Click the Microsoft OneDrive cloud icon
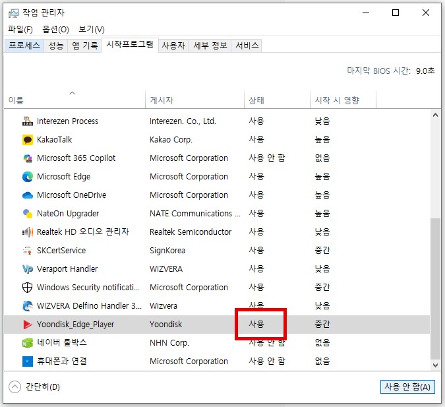Image resolution: width=445 pixels, height=407 pixels. pyautogui.click(x=28, y=195)
